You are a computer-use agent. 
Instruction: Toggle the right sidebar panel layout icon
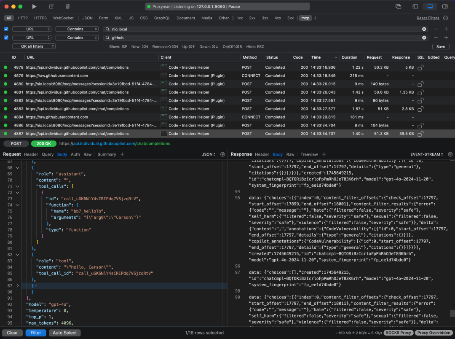445,7
